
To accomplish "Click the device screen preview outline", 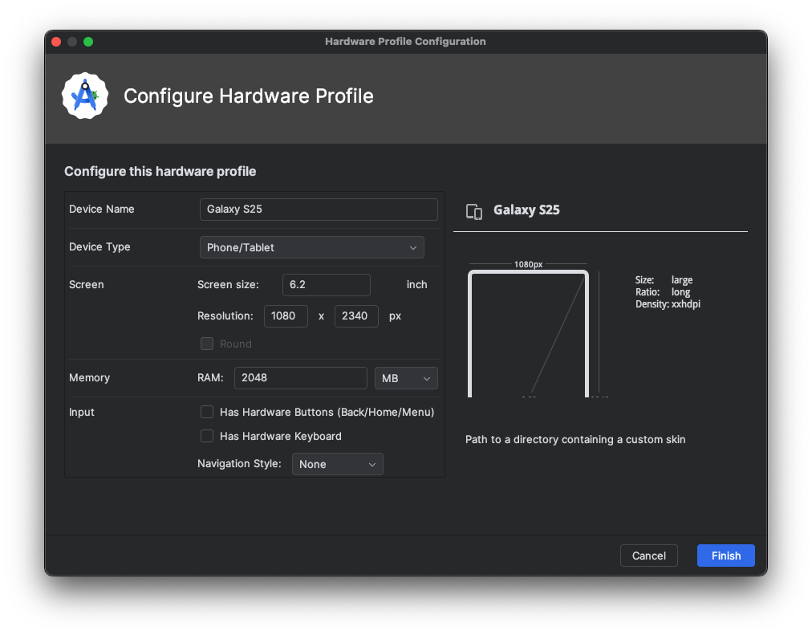I will point(528,334).
